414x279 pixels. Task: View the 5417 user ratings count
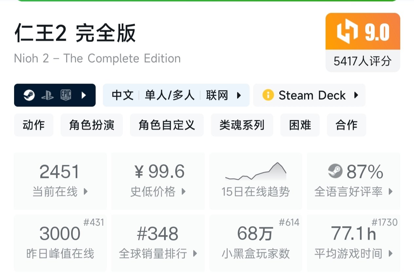click(363, 61)
